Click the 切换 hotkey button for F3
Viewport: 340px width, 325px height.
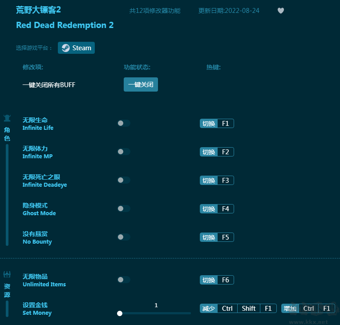tap(209, 180)
